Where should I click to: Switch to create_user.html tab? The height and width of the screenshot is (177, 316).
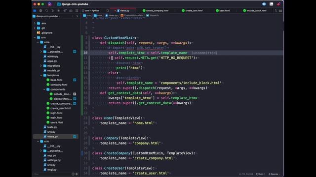click(x=192, y=11)
